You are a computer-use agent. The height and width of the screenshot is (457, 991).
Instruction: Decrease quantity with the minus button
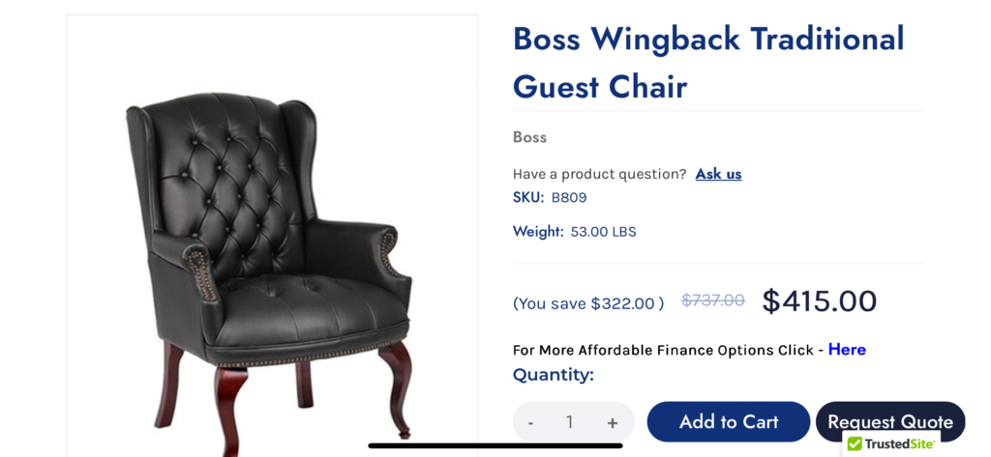point(530,422)
